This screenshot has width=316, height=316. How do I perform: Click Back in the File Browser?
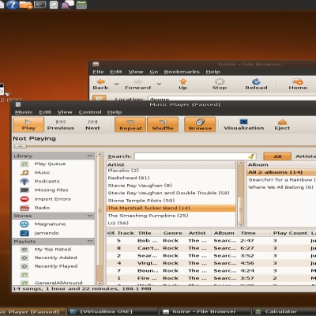(x=100, y=85)
